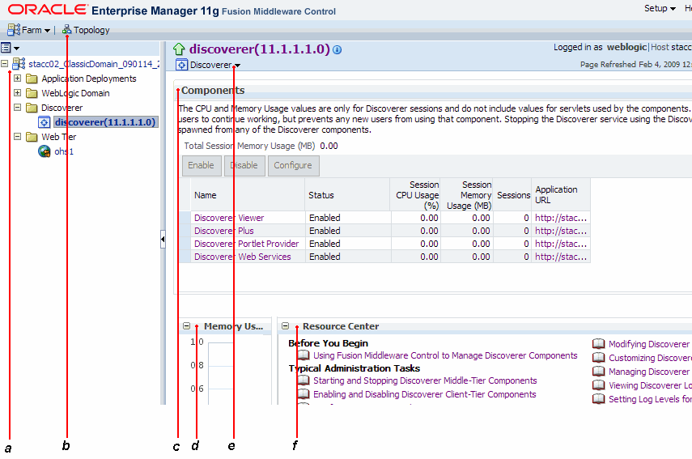Open the Discoverer Plus component link
692x459 pixels.
(x=223, y=231)
